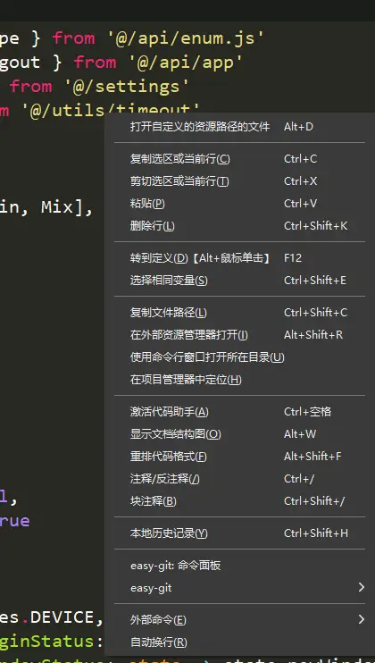Screen dimensions: 375x663
Task: Expand the 外部命令 submenu arrow
Action: point(361,619)
